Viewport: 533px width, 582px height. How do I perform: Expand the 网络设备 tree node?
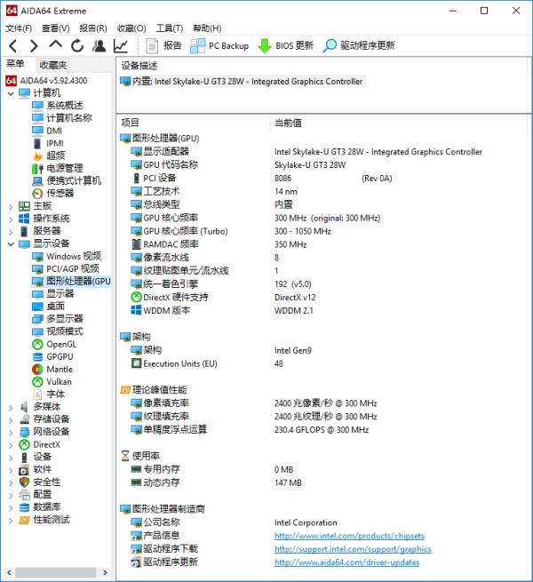click(11, 433)
